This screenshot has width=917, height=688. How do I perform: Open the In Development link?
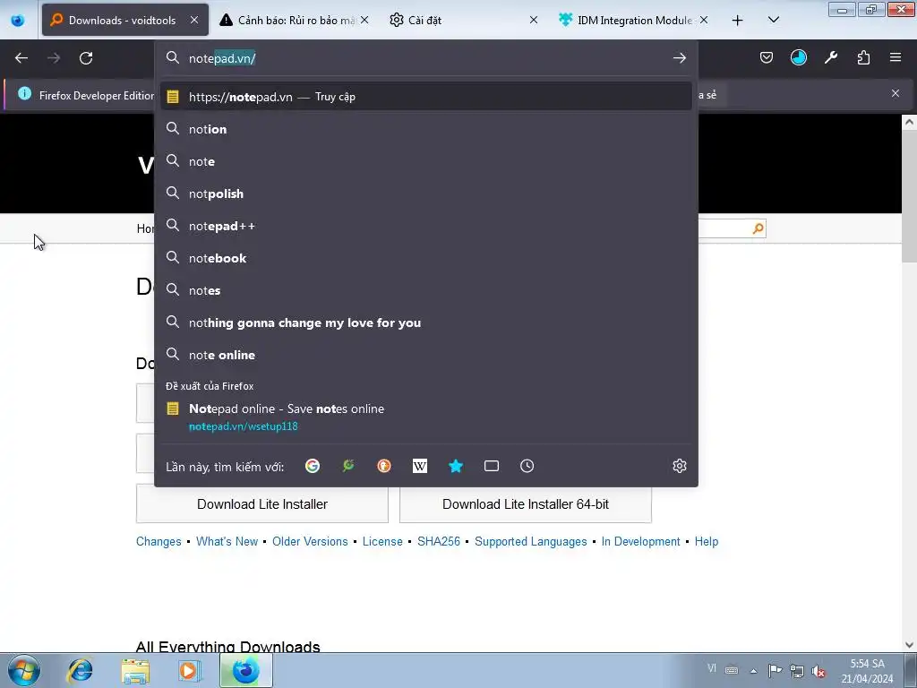coord(640,541)
